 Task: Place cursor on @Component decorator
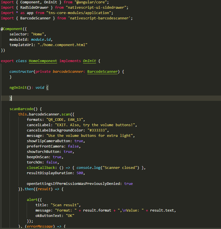pos(12,29)
